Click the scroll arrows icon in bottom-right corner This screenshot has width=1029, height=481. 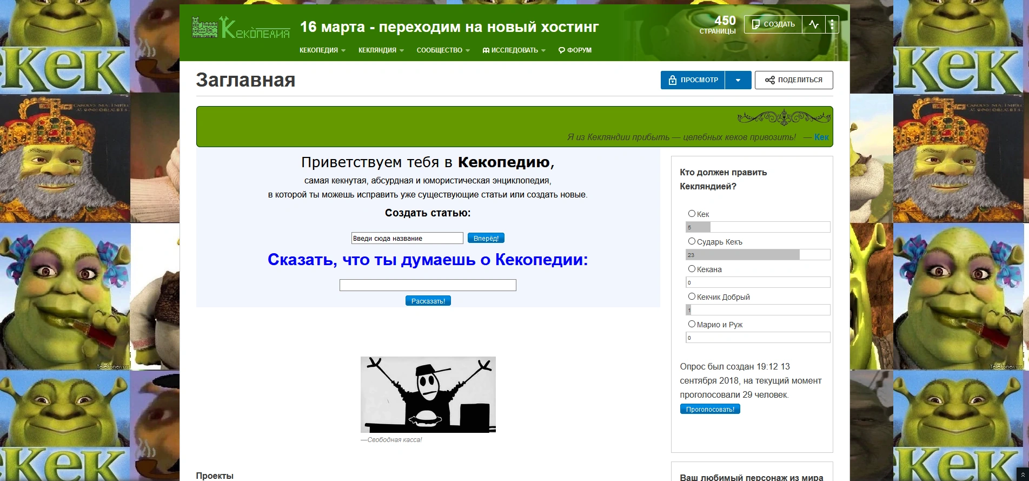(1023, 475)
